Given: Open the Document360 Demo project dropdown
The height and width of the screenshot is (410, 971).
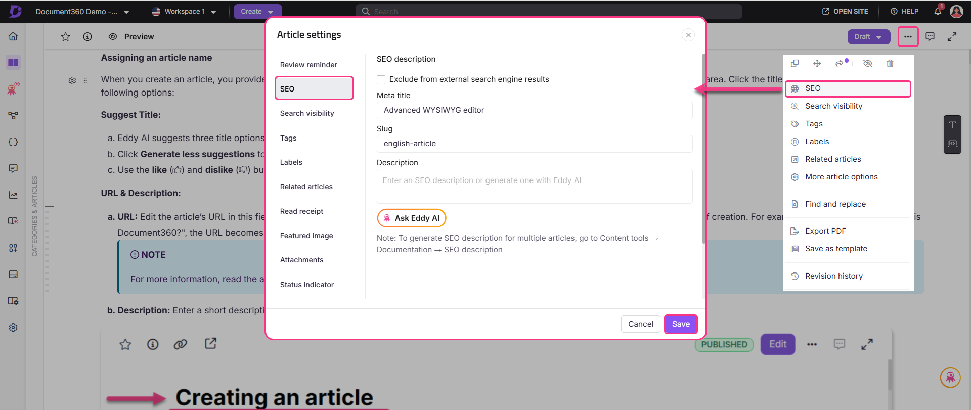Looking at the screenshot, I should click(82, 11).
